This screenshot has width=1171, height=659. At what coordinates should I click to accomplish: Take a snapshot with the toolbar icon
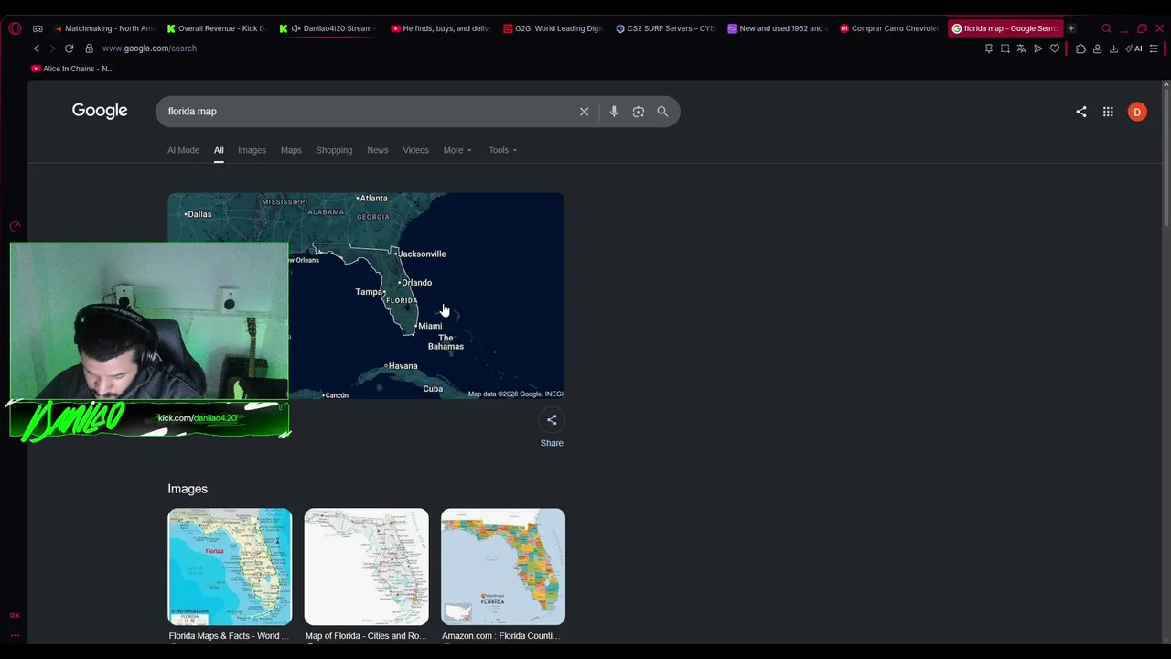pyautogui.click(x=1005, y=49)
